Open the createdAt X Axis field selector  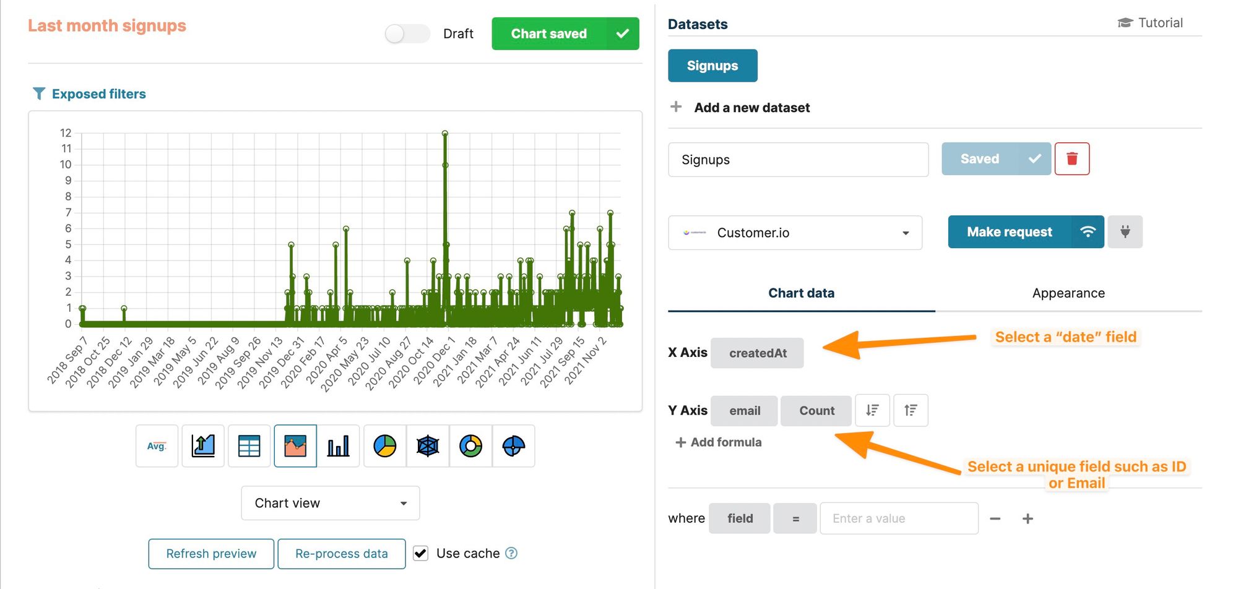757,353
